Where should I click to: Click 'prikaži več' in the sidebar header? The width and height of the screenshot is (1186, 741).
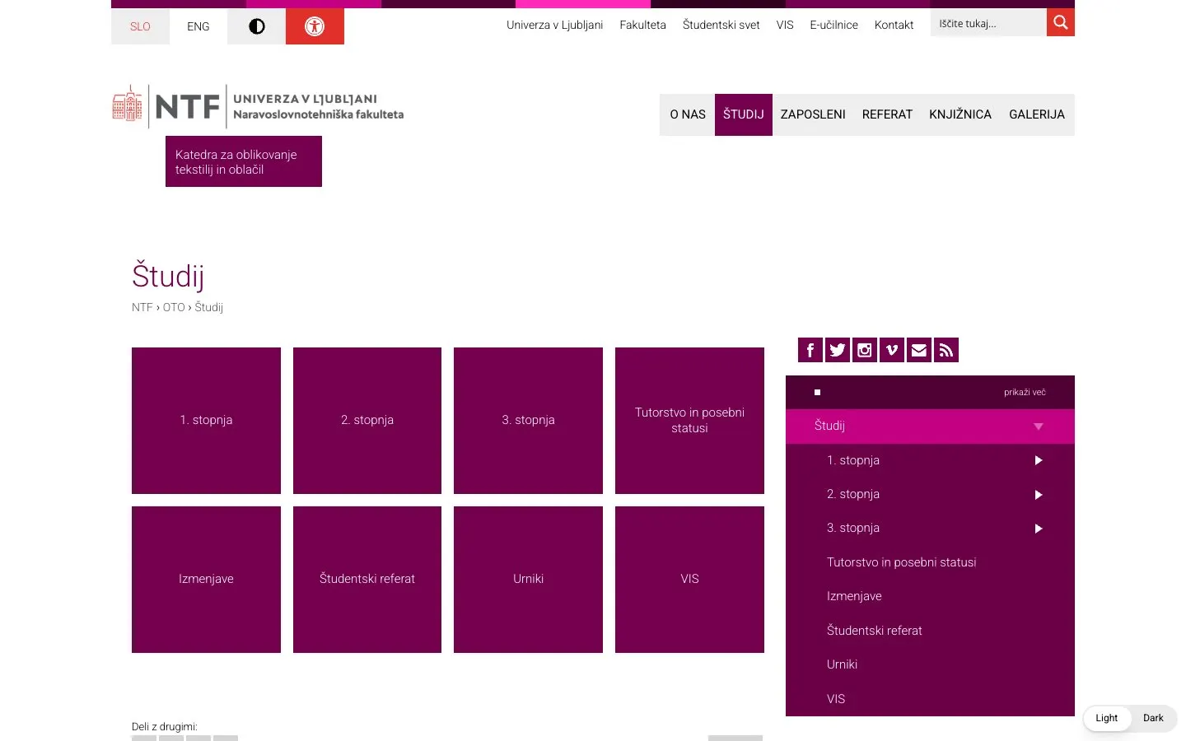[x=1025, y=393]
